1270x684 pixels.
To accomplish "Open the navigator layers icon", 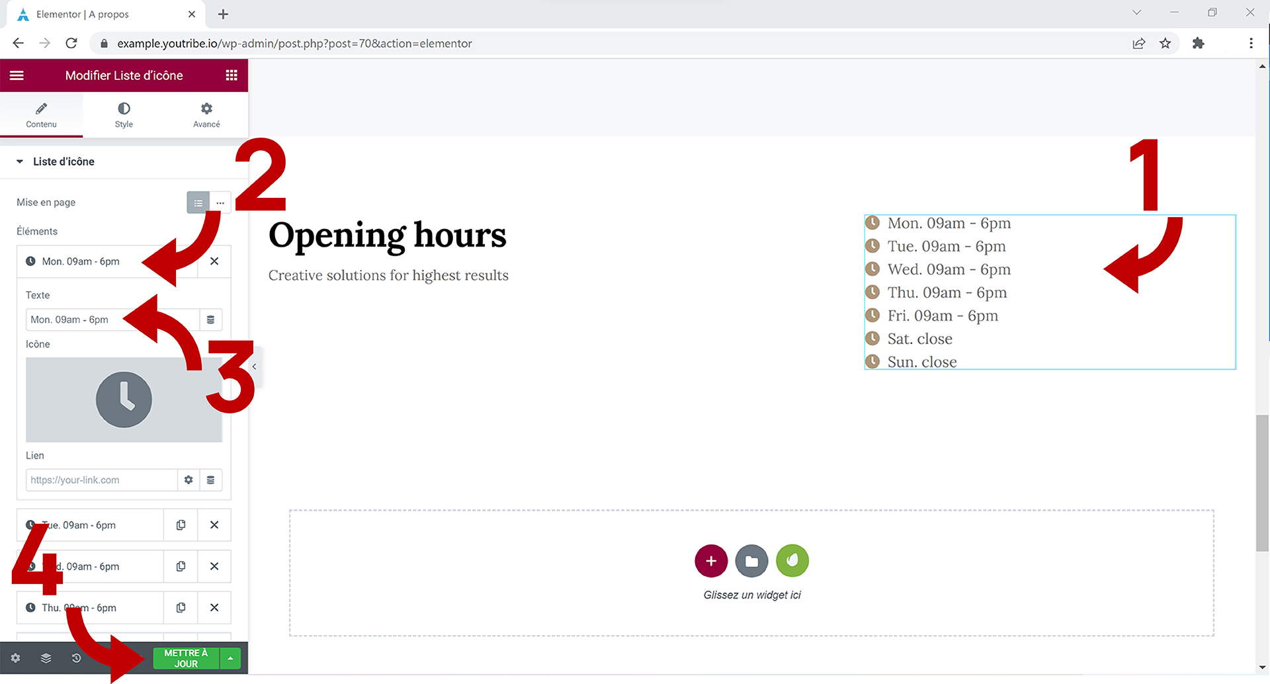I will (x=46, y=658).
